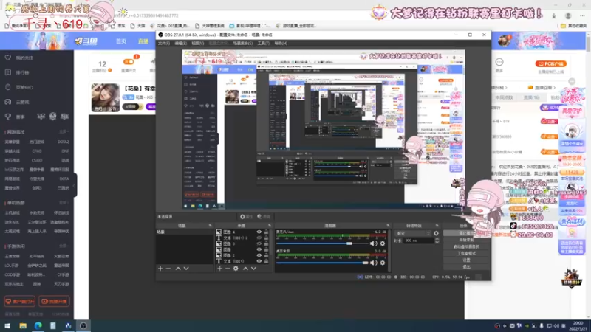591x332 pixels.
Task: Expand 全部 next to 网游竞技
Action: coord(64,132)
